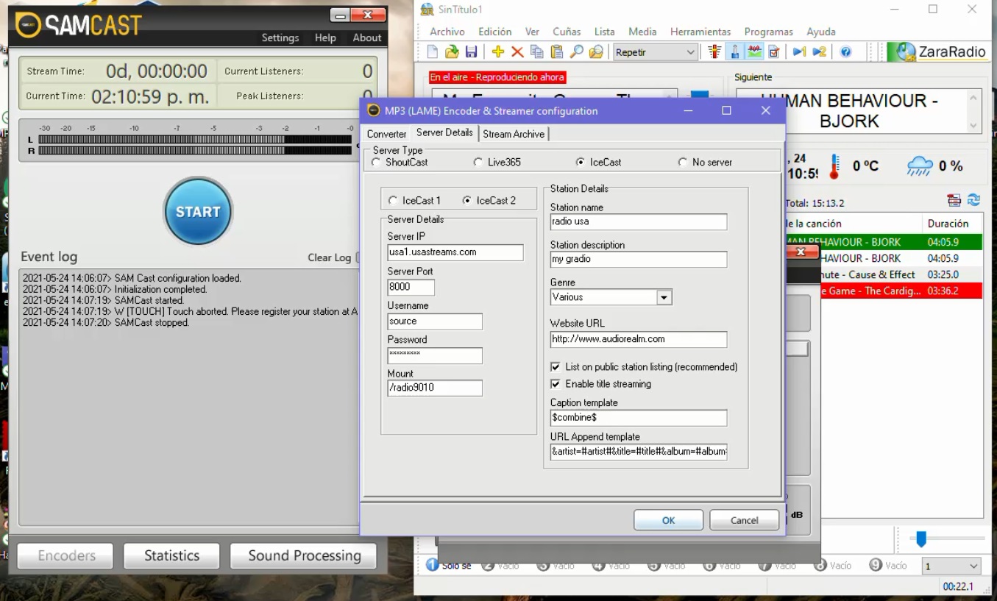The width and height of the screenshot is (997, 601).
Task: Open ZaraRadio mixer levels icon
Action: pyautogui.click(x=714, y=51)
